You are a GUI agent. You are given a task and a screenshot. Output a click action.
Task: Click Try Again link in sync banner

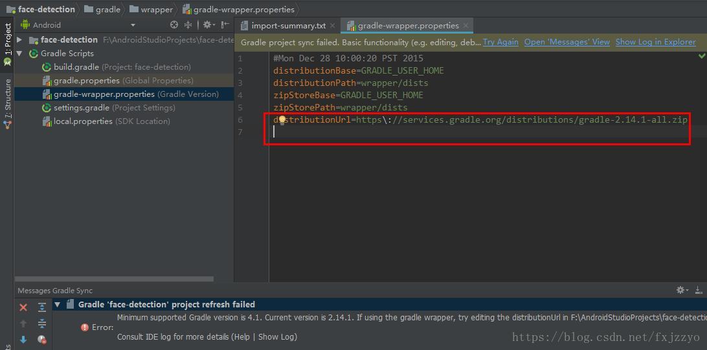(x=500, y=42)
